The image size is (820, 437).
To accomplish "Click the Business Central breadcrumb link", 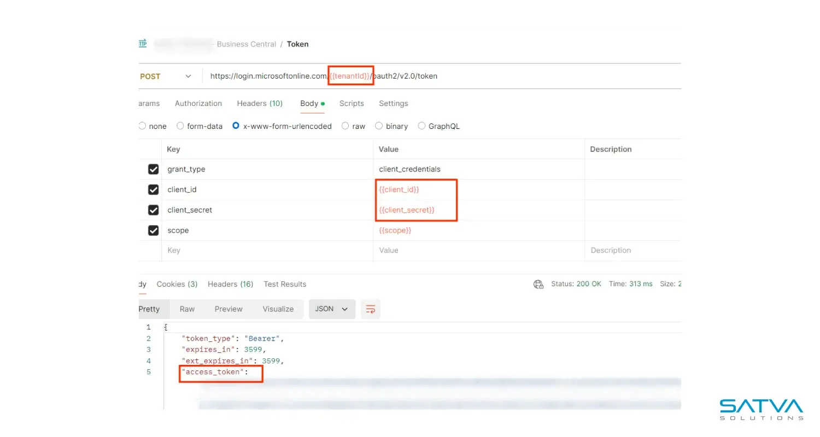I will point(247,44).
